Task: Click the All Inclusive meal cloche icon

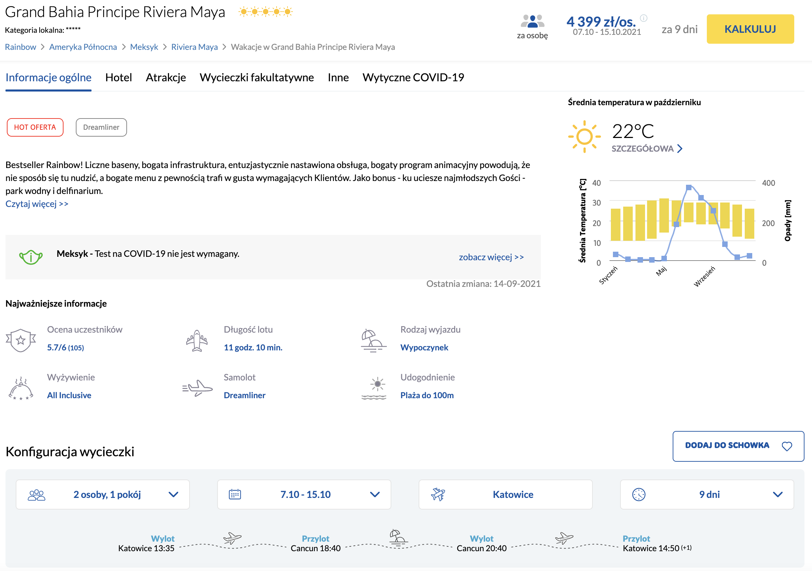Action: (x=21, y=388)
